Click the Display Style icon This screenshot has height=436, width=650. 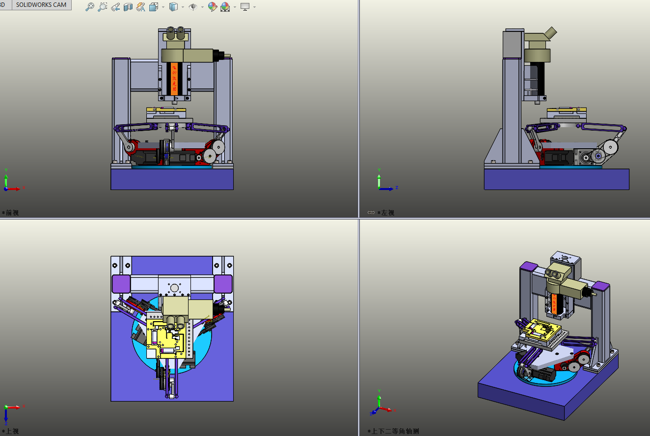(x=173, y=7)
